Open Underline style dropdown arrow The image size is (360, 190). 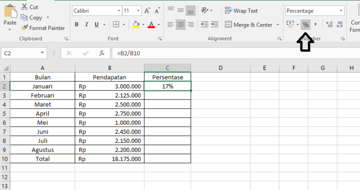(104, 25)
